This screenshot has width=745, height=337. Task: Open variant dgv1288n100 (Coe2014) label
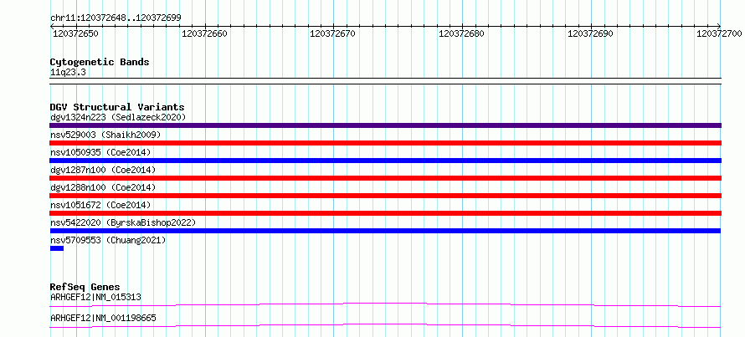[103, 187]
